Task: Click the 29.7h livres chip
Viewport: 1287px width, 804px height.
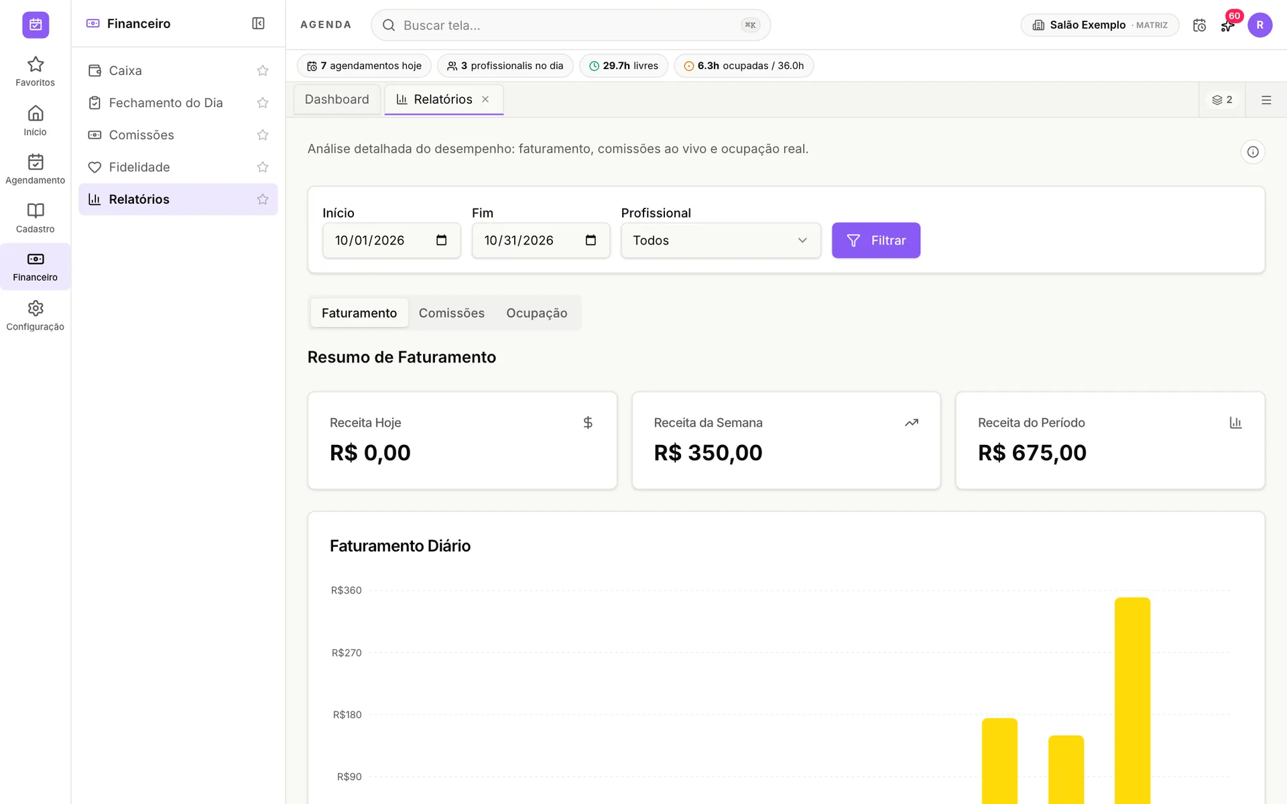Action: tap(623, 66)
